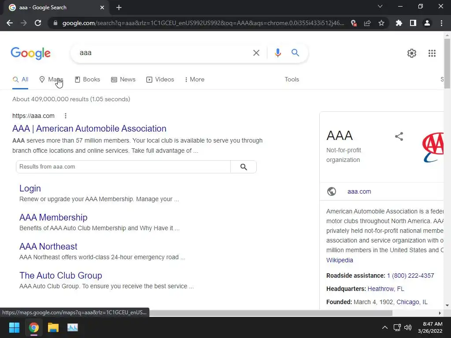Open the resource monitor app in the taskbar
This screenshot has width=451, height=338.
click(x=73, y=327)
